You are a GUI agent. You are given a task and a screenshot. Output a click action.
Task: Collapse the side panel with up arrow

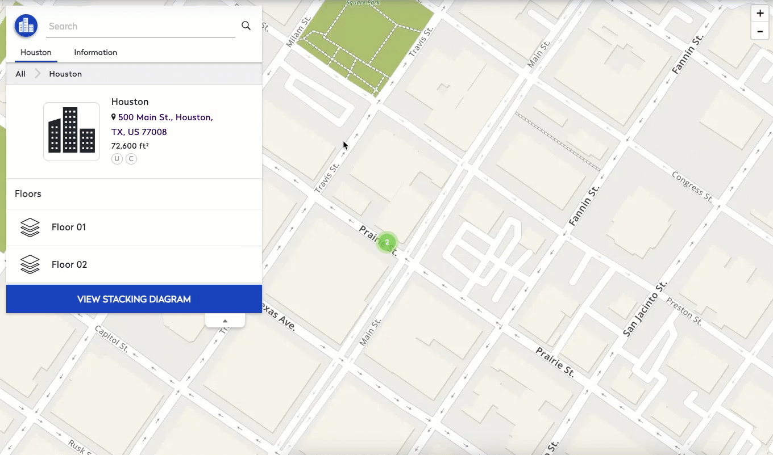pyautogui.click(x=225, y=321)
